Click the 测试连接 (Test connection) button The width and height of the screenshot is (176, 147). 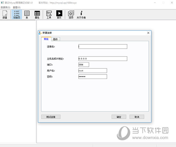click(51, 117)
